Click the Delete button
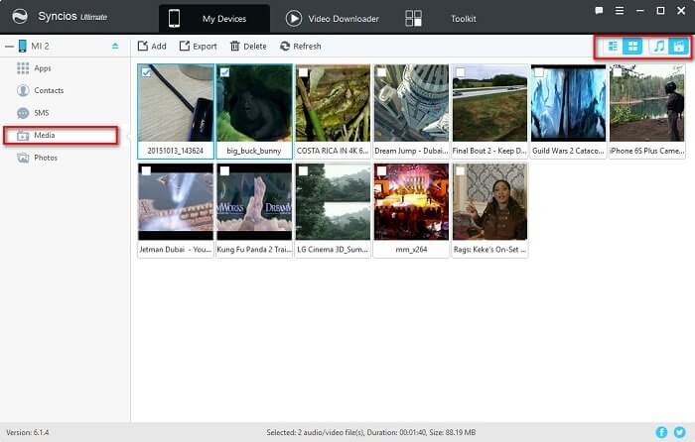Viewport: 695px width, 442px height. coord(248,46)
